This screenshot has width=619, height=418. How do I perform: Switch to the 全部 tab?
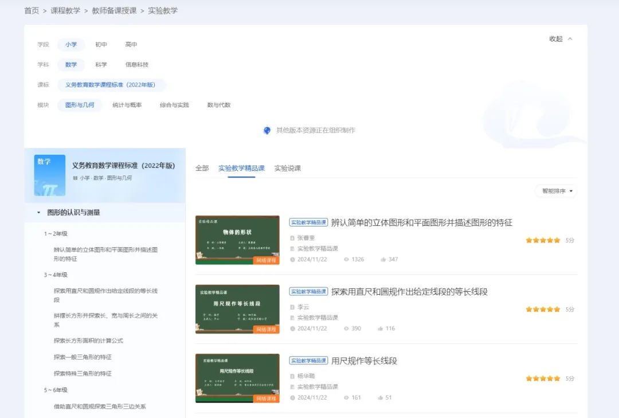(x=202, y=168)
